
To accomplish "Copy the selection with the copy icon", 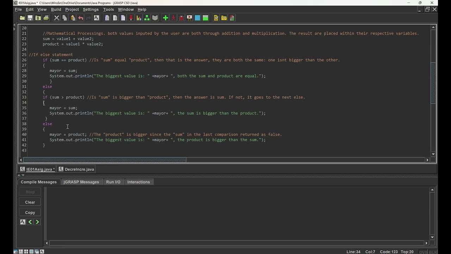I will pyautogui.click(x=64, y=18).
